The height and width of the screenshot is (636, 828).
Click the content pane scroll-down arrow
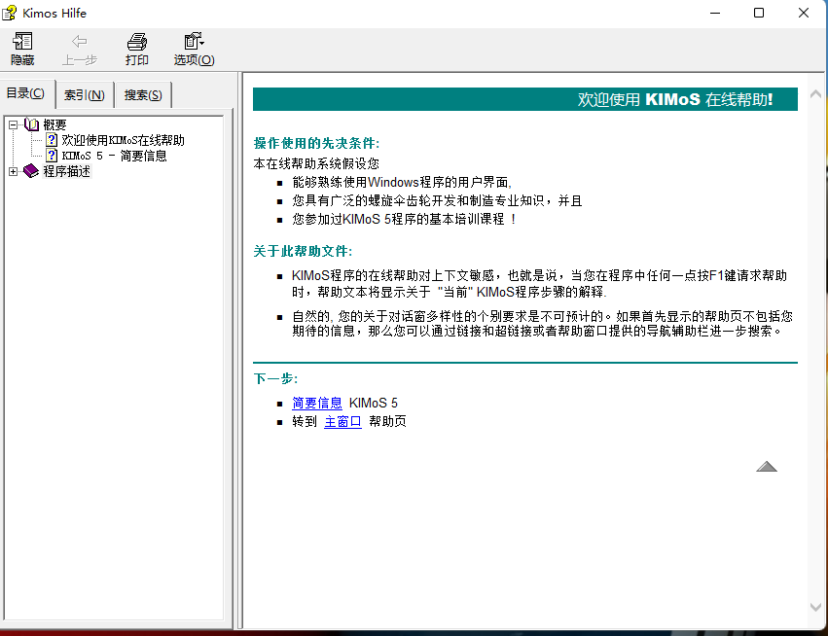coord(815,607)
